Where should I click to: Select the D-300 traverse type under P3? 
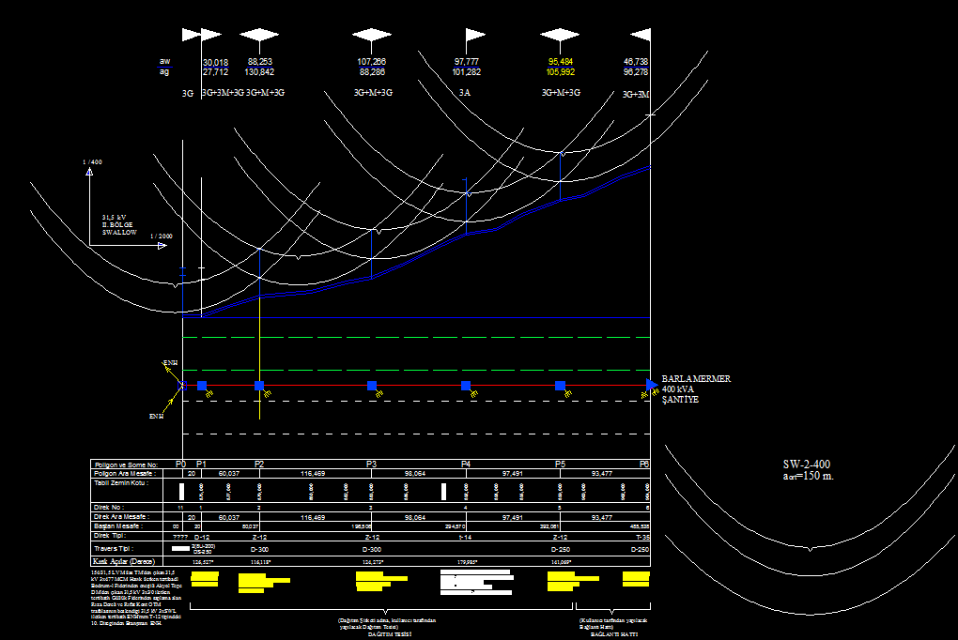[372, 549]
